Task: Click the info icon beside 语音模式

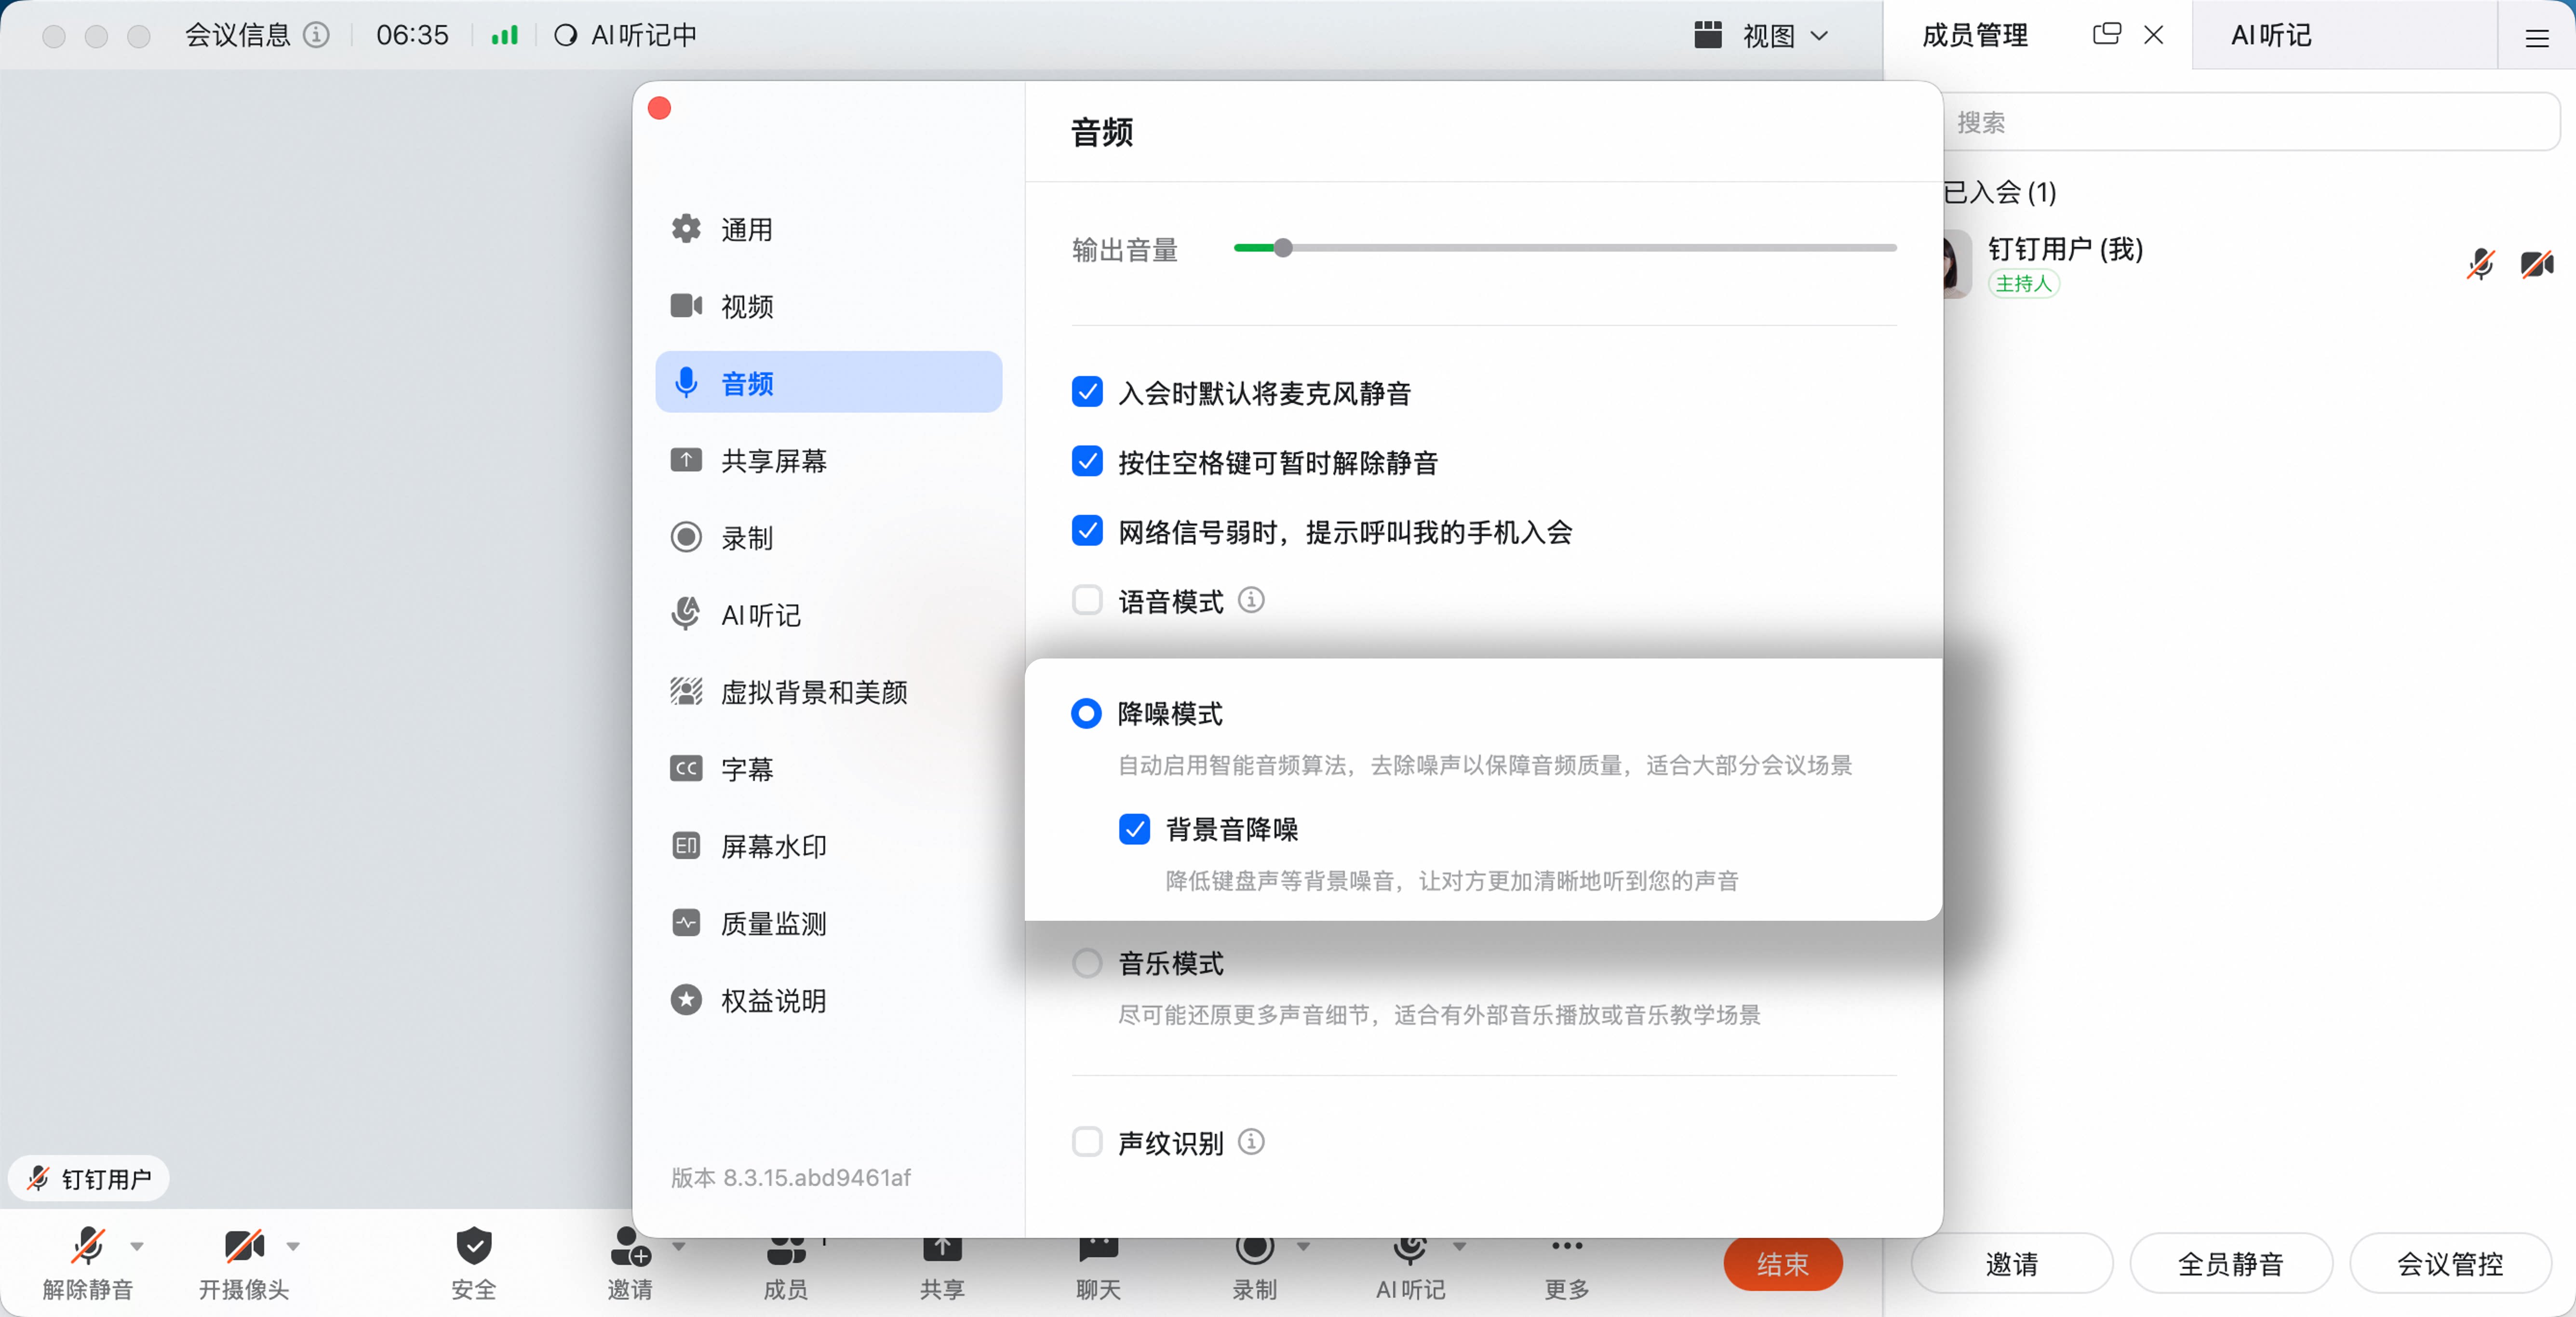Action: click(1251, 600)
